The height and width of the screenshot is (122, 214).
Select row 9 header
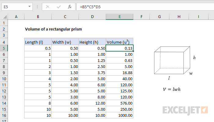click(x=4, y=73)
